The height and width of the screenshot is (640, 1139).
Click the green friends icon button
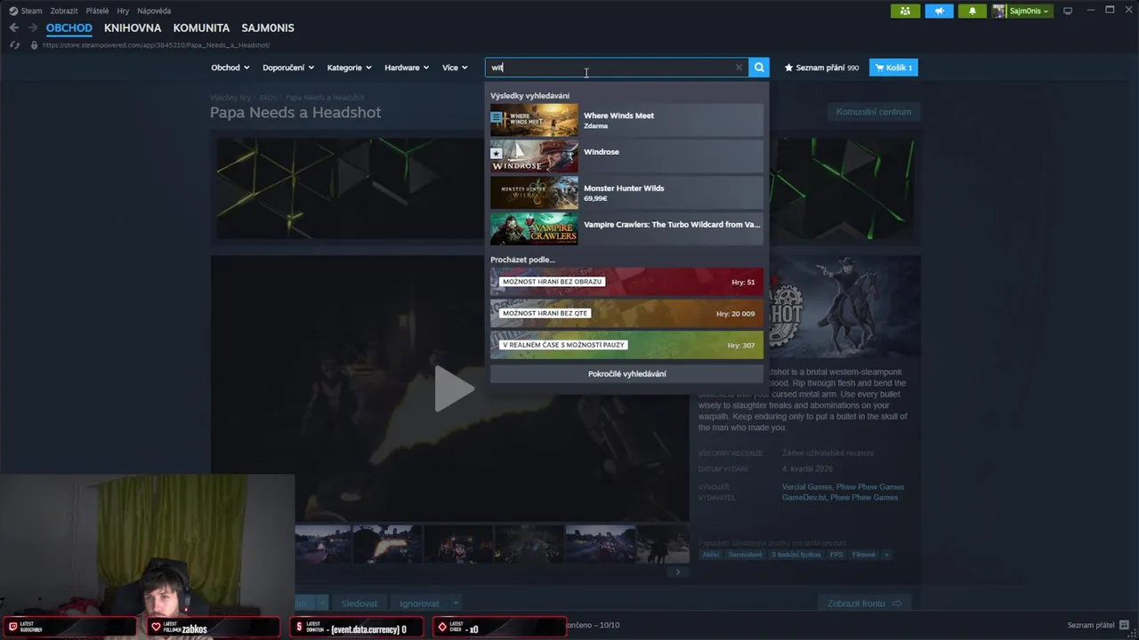(905, 11)
